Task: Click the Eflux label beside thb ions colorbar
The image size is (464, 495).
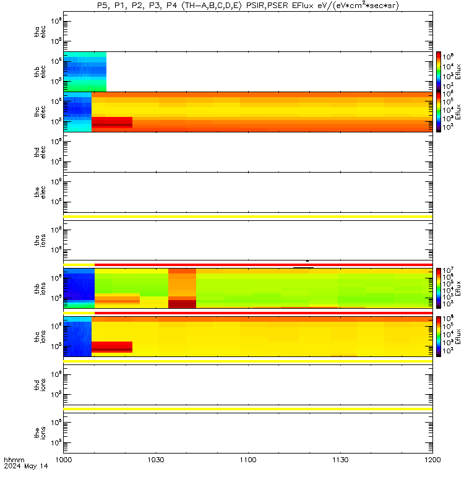Action: click(x=458, y=288)
